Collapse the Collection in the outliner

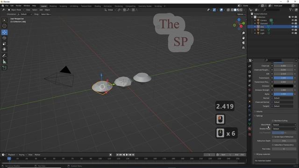pyautogui.click(x=252, y=17)
